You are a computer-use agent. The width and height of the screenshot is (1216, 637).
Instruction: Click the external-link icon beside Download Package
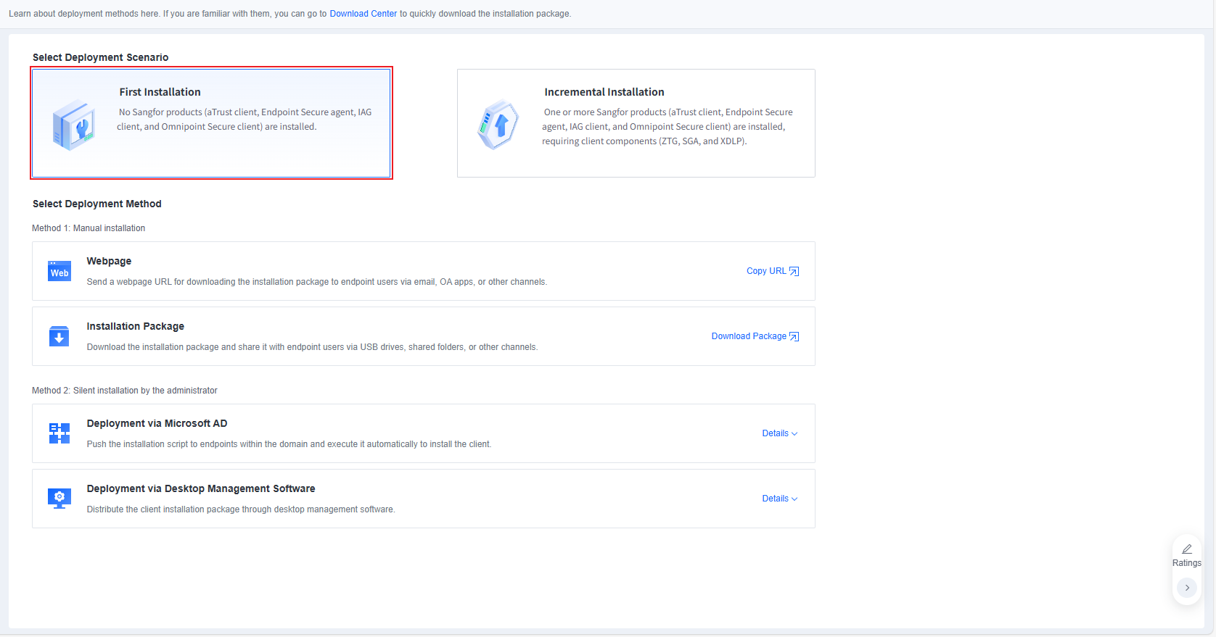(x=794, y=336)
